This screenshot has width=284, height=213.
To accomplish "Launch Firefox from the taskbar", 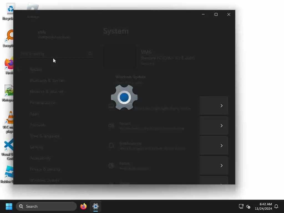I will point(83,206).
